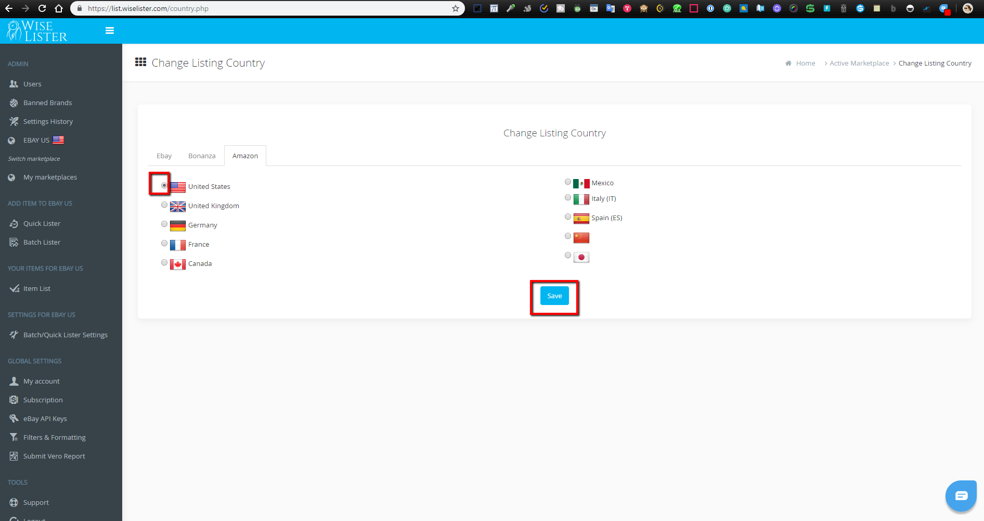This screenshot has width=984, height=521.
Task: Click the Change Listing Country breadcrumb text
Action: tap(935, 63)
